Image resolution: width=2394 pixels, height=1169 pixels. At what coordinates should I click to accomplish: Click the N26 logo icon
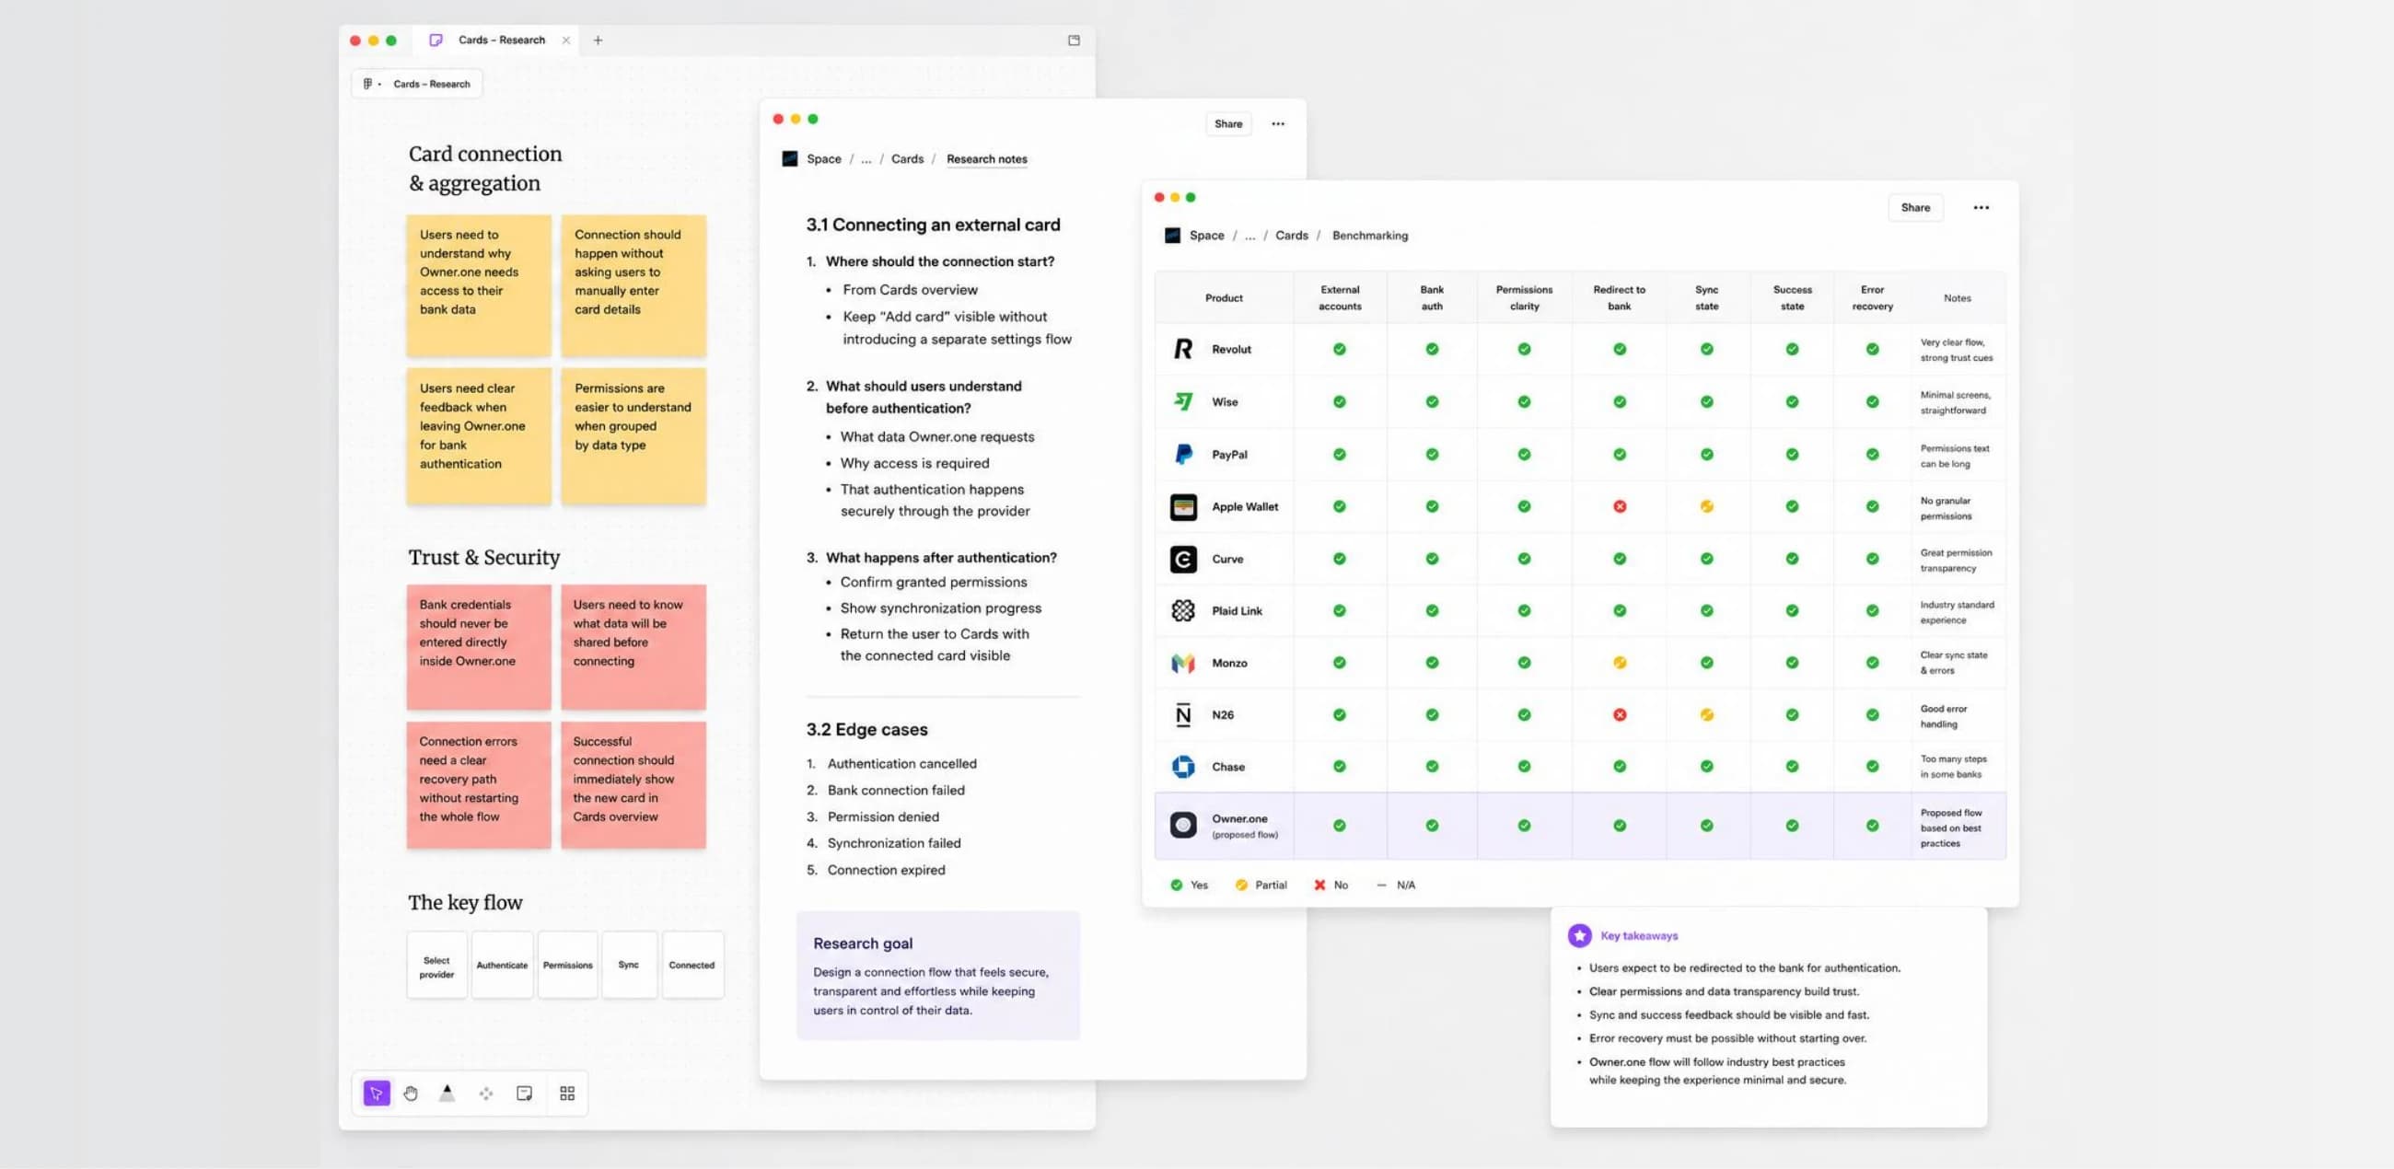coord(1182,714)
